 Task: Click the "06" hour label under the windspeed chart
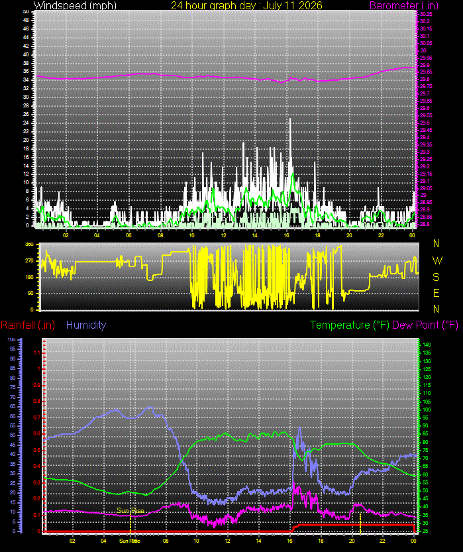[129, 235]
